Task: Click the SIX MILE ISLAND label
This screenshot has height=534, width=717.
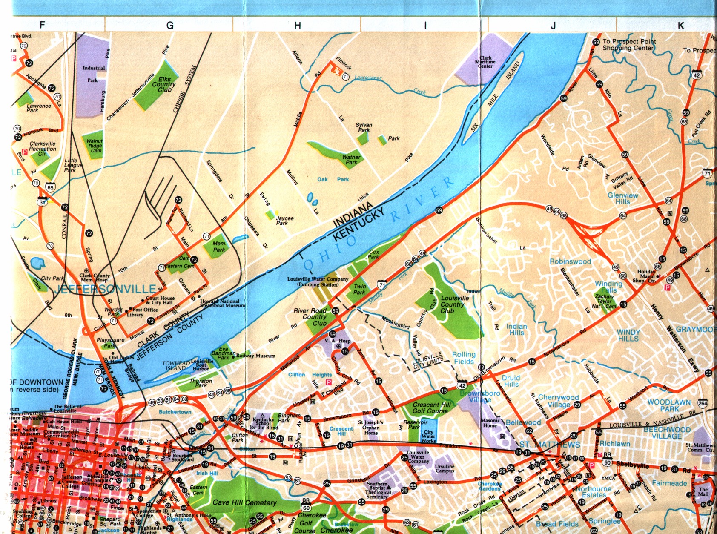Action: pos(496,96)
